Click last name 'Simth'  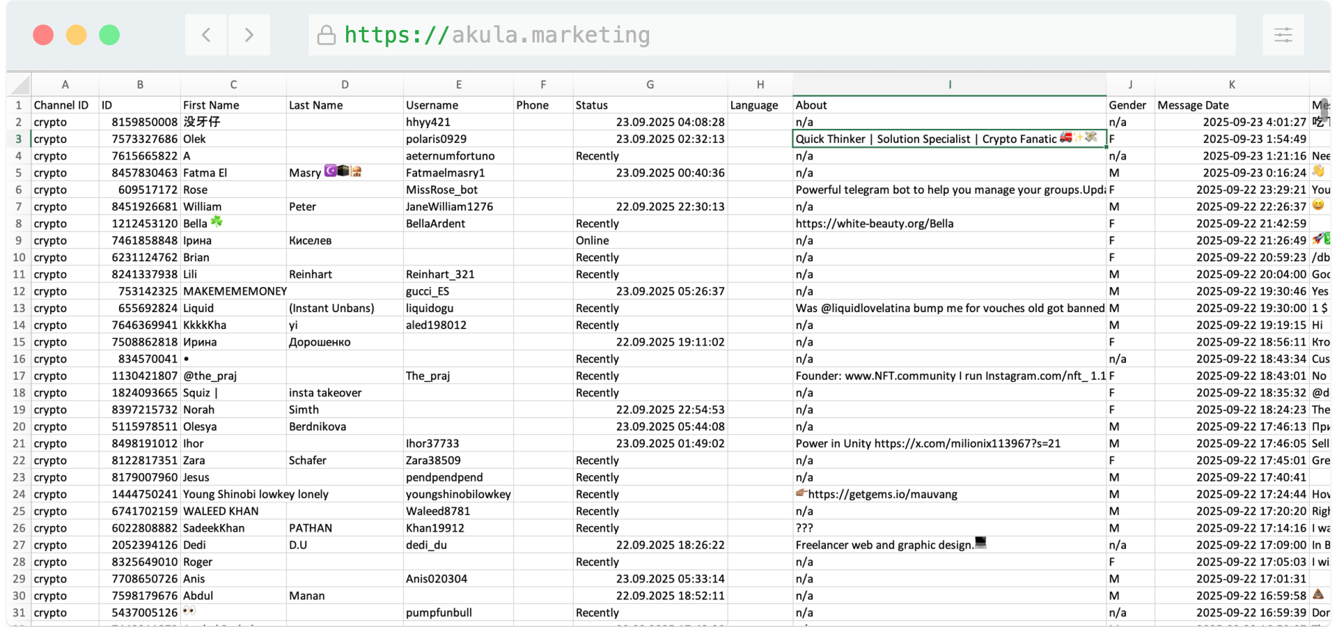[x=345, y=410]
